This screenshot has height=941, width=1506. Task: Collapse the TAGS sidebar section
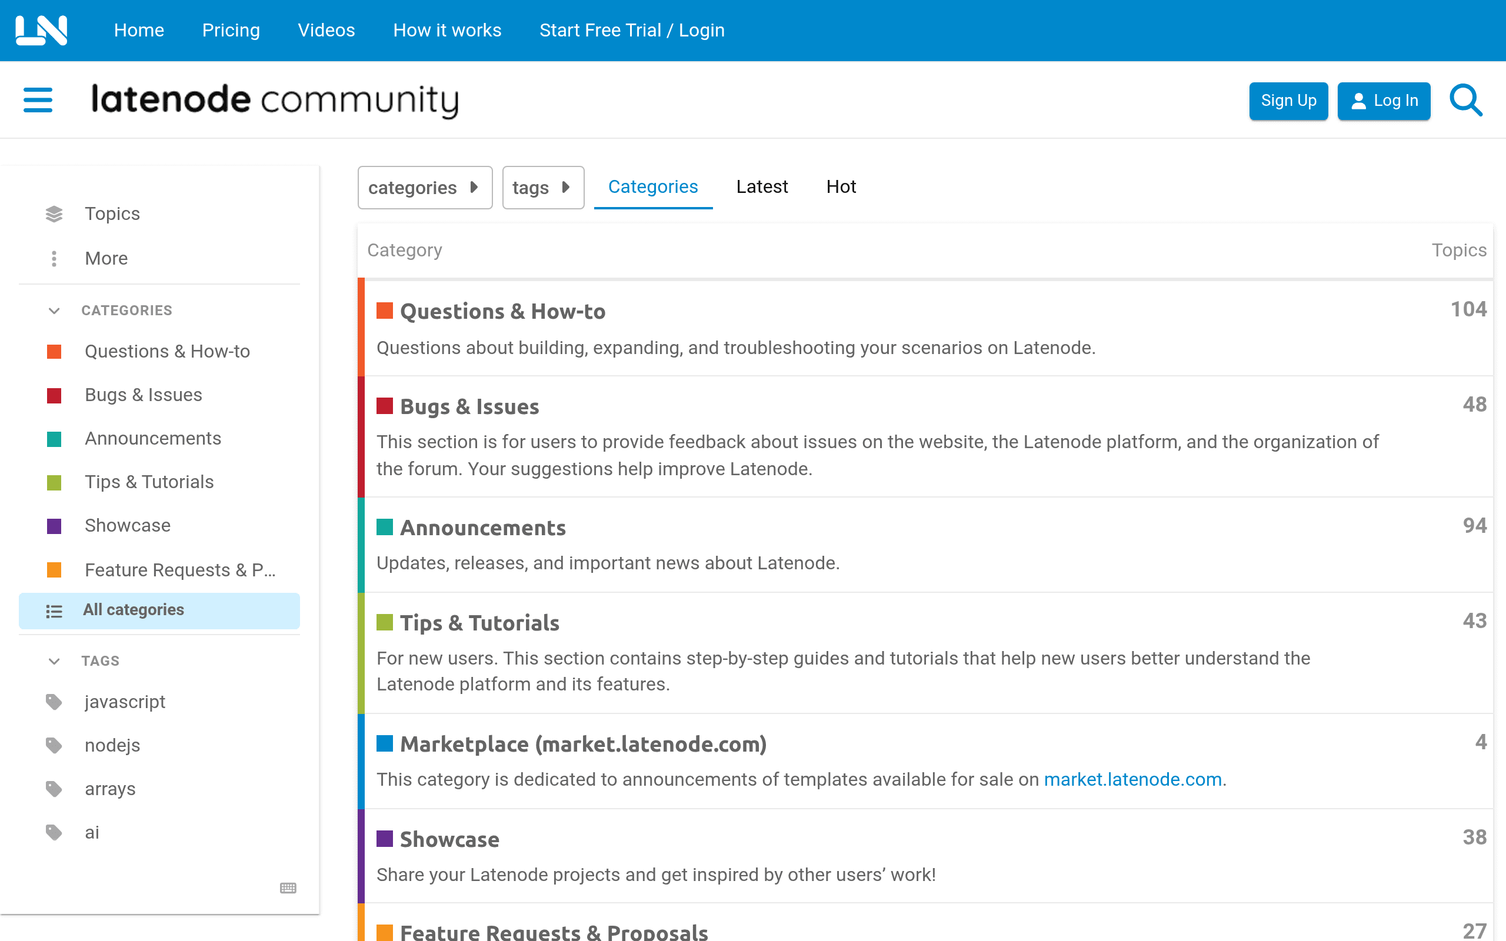pyautogui.click(x=54, y=661)
